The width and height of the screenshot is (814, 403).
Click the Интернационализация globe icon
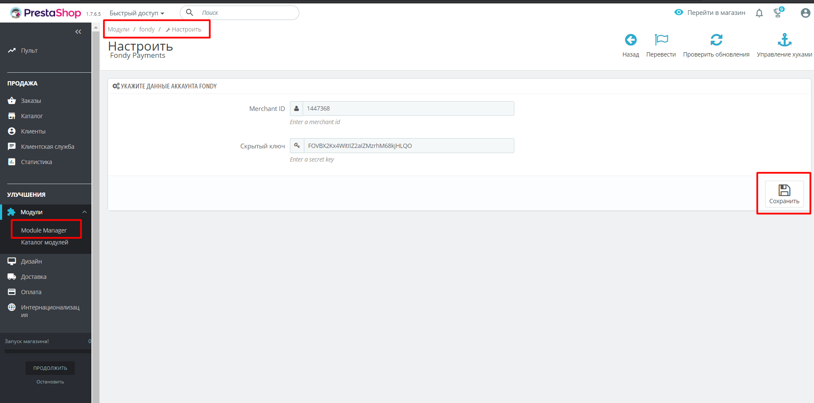[x=12, y=307]
